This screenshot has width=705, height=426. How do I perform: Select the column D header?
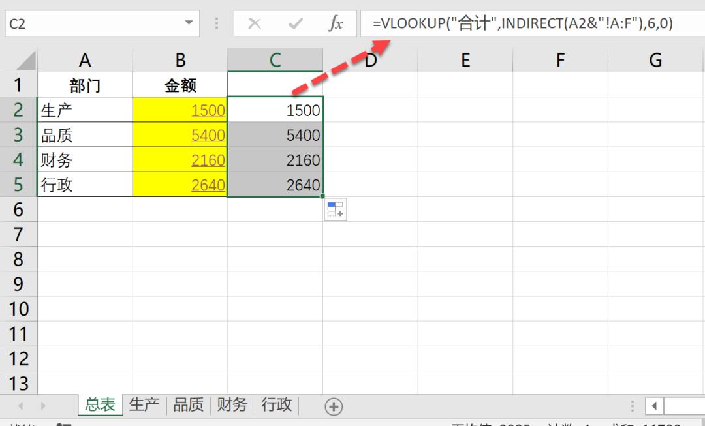[x=370, y=61]
